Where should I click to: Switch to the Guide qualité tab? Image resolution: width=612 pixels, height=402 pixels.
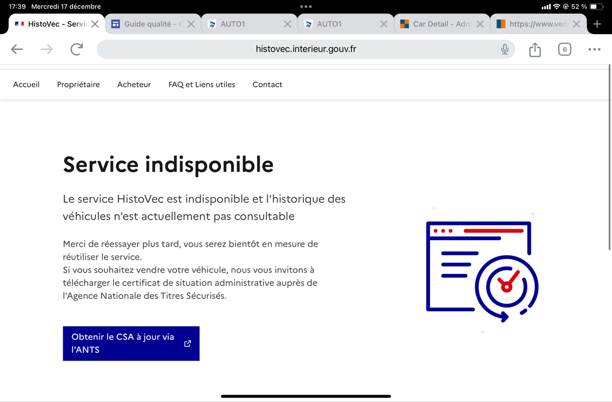coord(148,24)
